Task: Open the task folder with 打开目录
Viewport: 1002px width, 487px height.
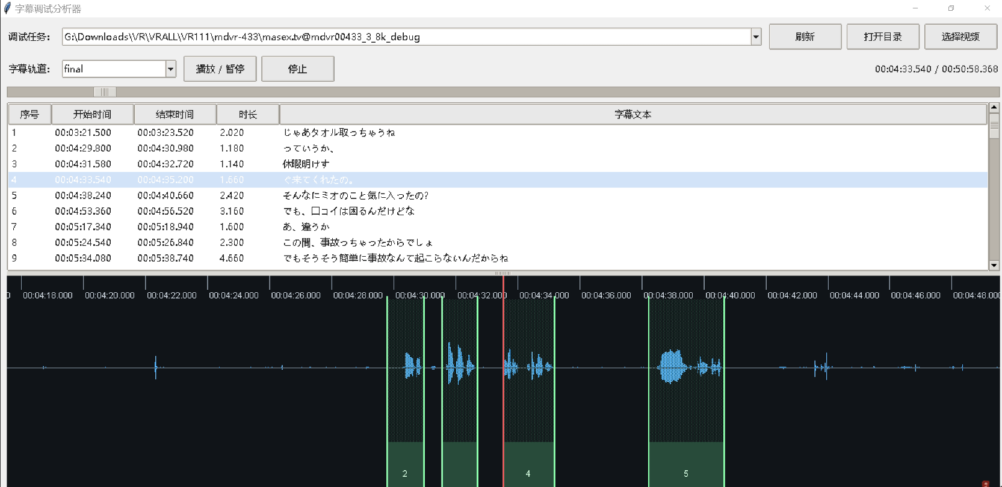Action: click(x=883, y=37)
